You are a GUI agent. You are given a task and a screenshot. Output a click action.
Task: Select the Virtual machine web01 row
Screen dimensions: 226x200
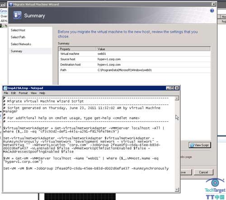pyautogui.click(x=134, y=54)
